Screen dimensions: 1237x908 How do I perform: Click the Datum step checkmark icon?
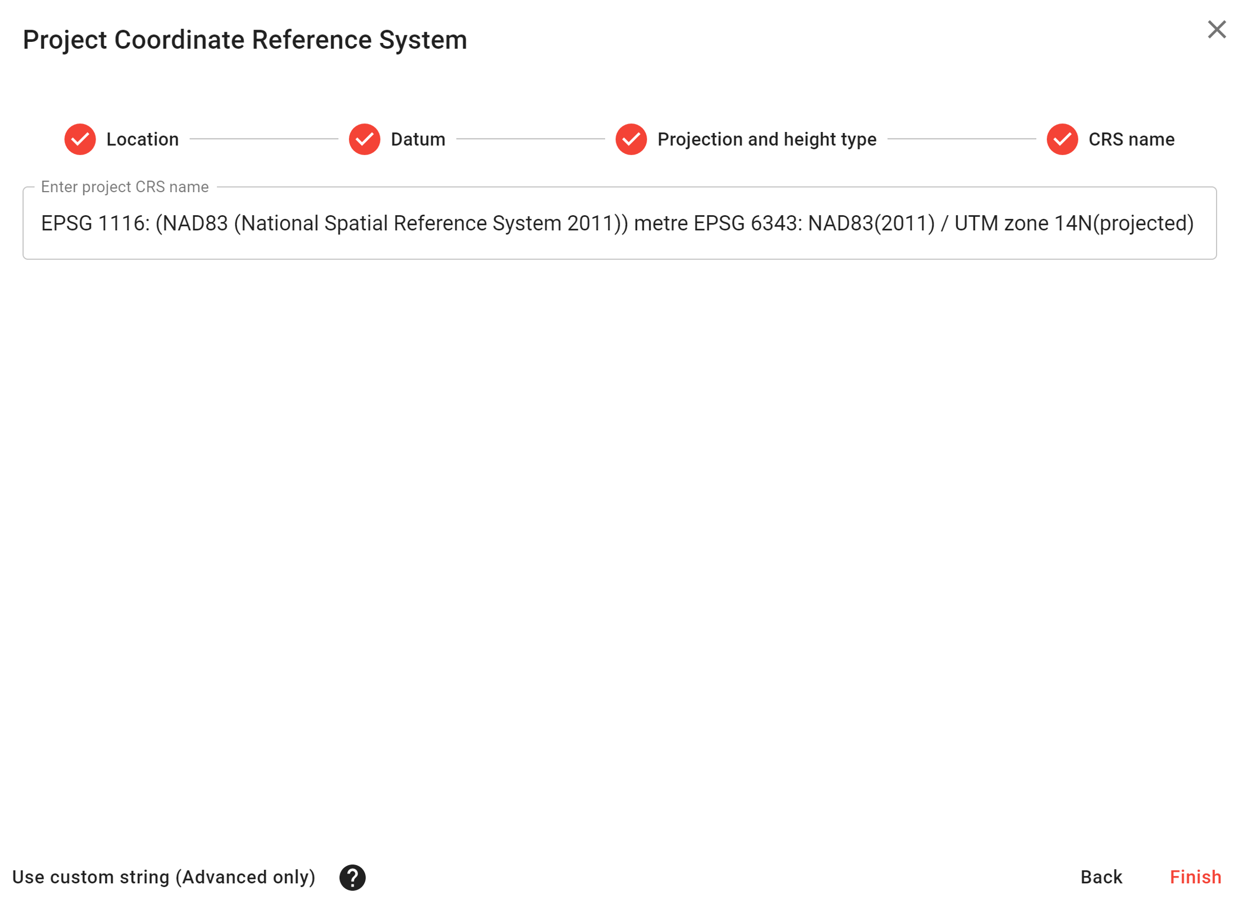click(365, 140)
